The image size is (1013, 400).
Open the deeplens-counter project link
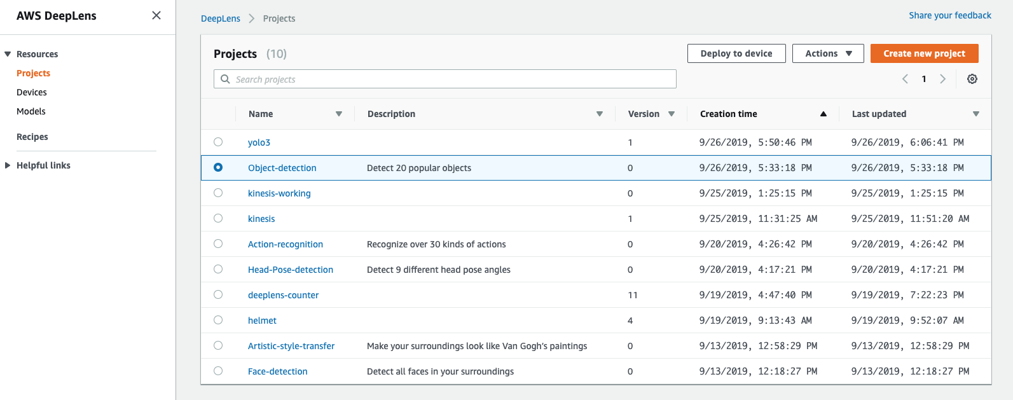click(x=283, y=295)
